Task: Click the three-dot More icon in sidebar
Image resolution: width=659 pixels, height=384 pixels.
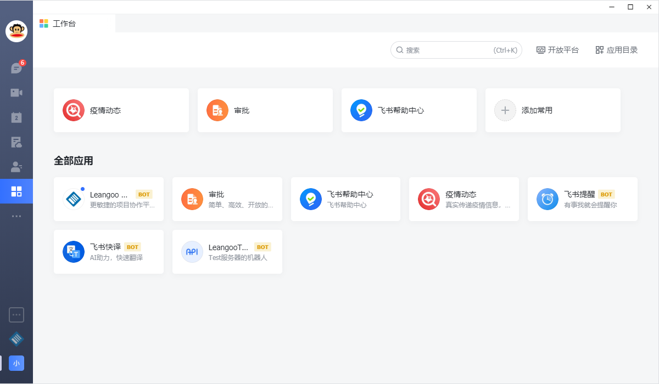Action: point(16,216)
